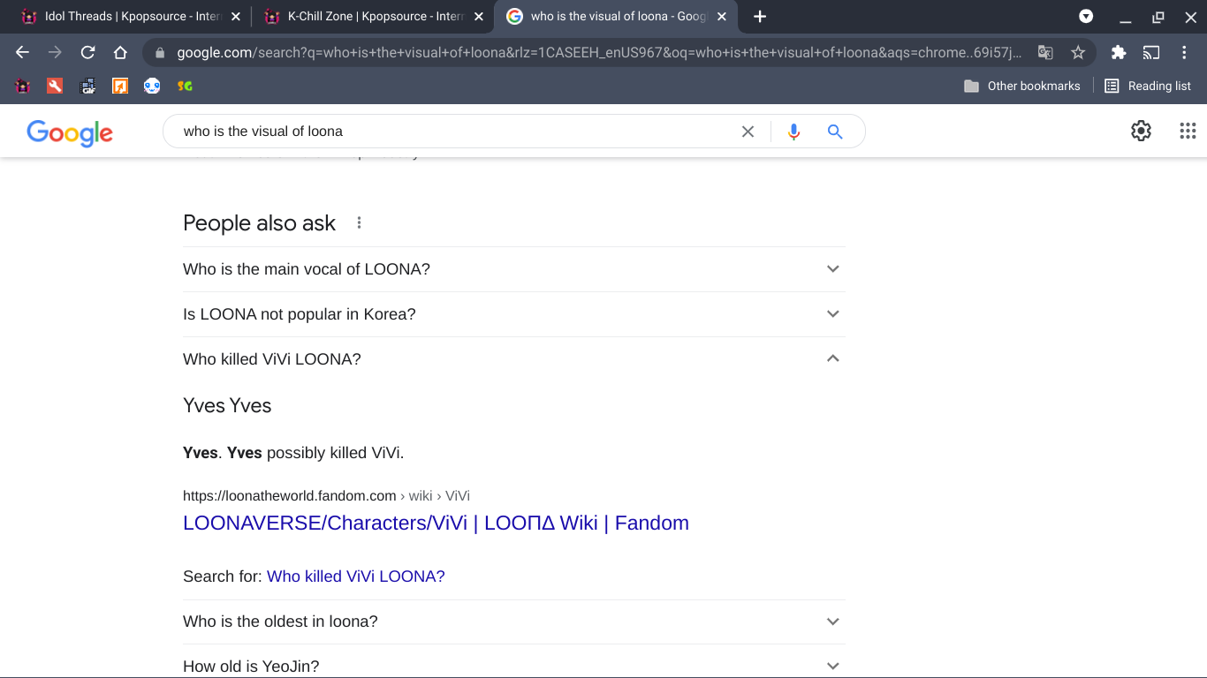
Task: Bookmark this page with the star
Action: coord(1078,53)
